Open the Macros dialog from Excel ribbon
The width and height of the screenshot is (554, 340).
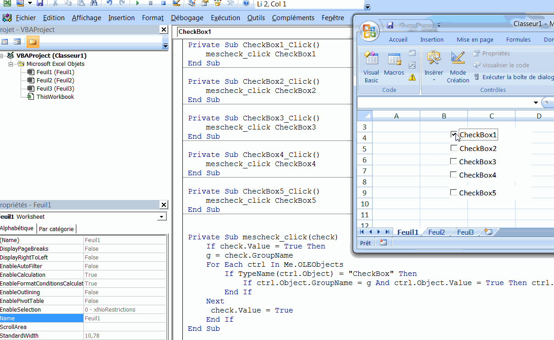point(394,64)
